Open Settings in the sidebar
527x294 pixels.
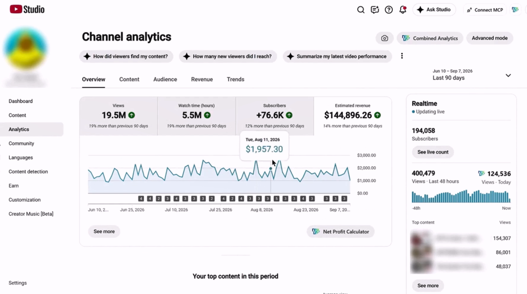pyautogui.click(x=18, y=283)
